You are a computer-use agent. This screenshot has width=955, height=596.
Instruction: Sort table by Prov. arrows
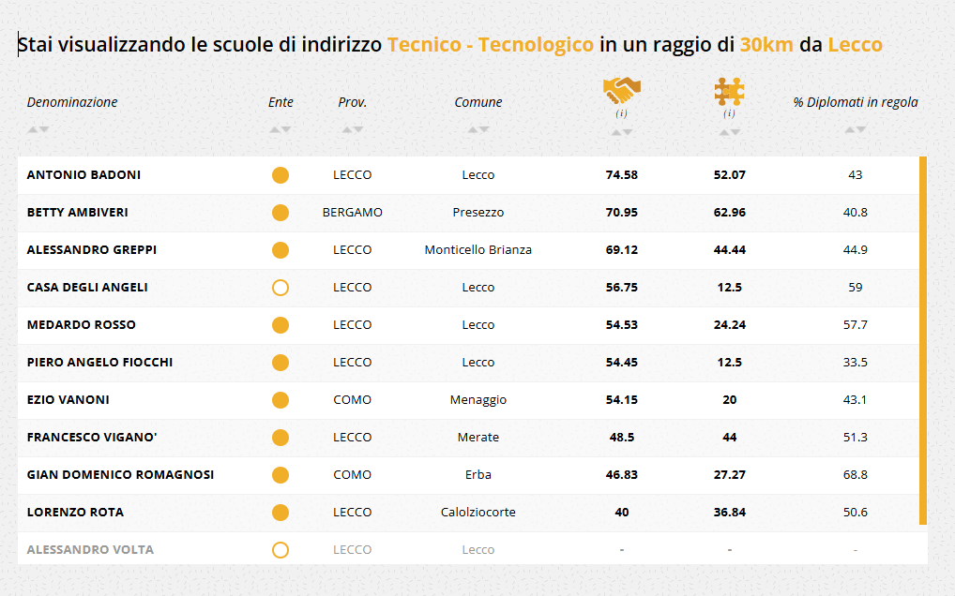pyautogui.click(x=352, y=129)
